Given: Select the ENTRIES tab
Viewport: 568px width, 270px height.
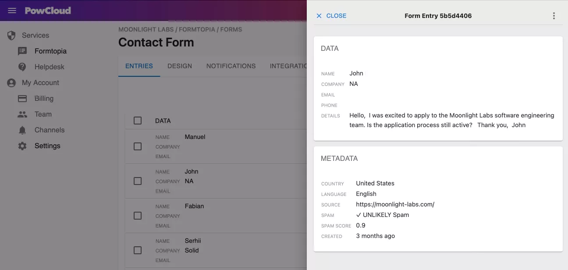Looking at the screenshot, I should click(x=139, y=66).
